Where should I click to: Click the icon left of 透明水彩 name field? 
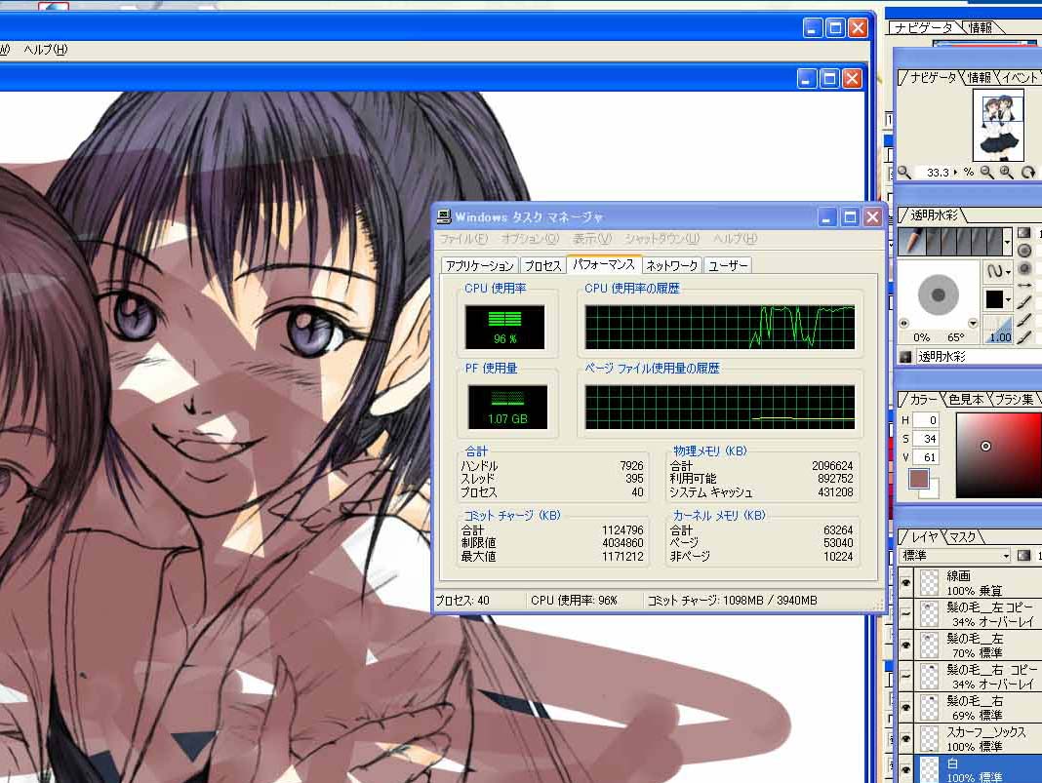(x=905, y=357)
